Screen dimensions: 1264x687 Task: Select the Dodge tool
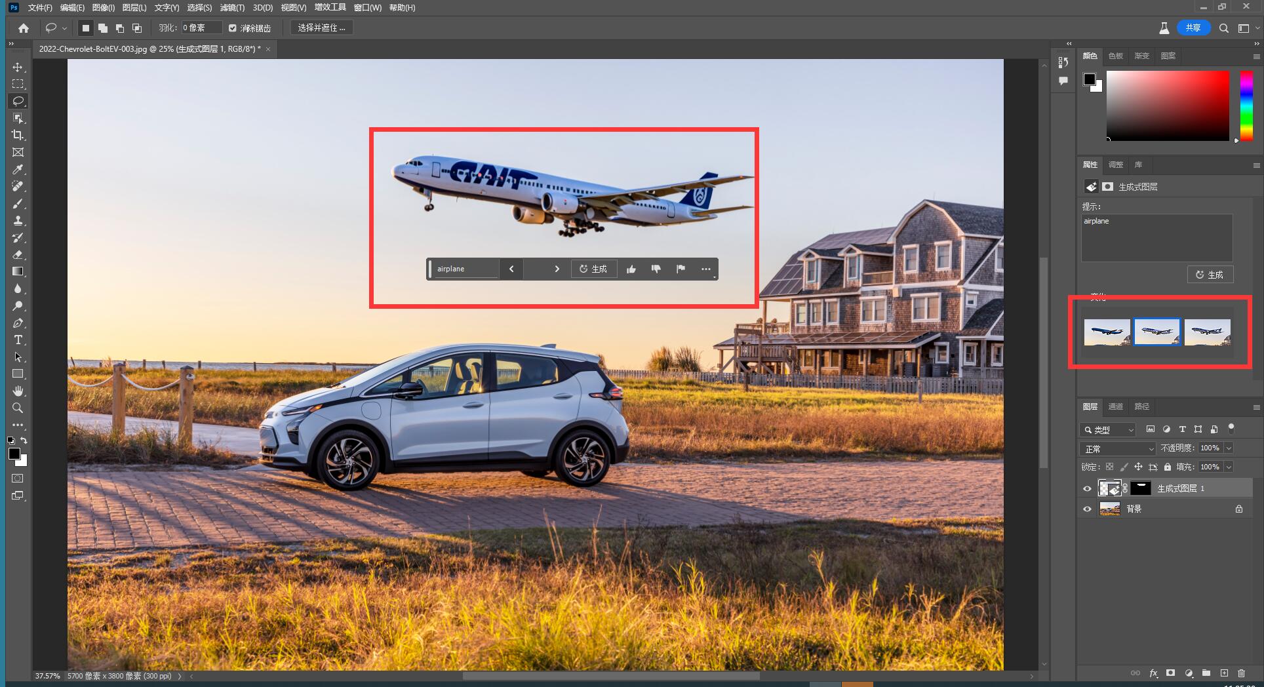pyautogui.click(x=18, y=305)
